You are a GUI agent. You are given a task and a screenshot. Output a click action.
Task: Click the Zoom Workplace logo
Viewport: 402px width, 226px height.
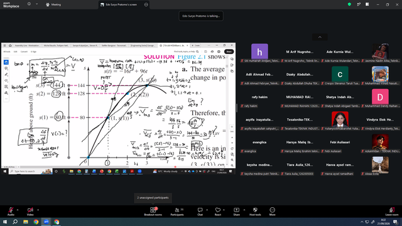(11, 4)
